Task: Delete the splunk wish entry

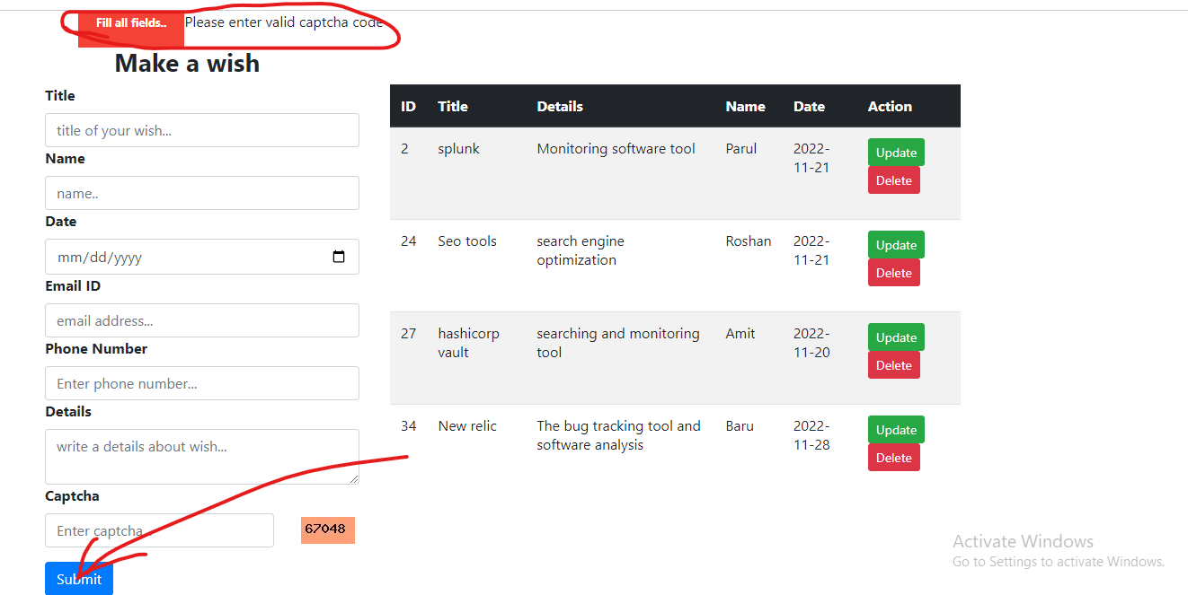Action: 893,180
